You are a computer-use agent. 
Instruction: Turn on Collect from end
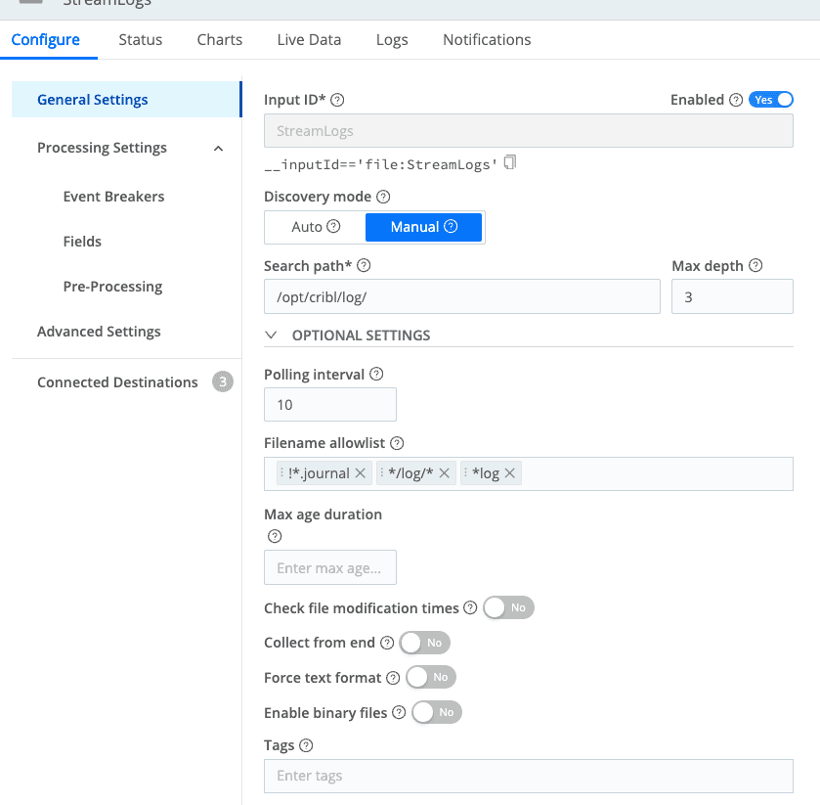point(424,643)
